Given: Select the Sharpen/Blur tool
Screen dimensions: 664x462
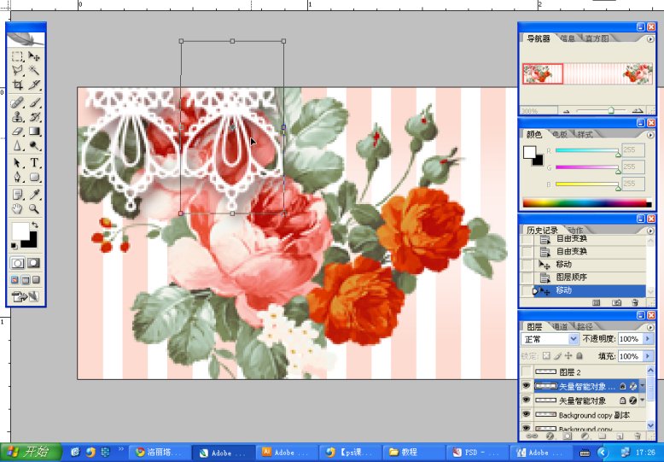Looking at the screenshot, I should (17, 146).
